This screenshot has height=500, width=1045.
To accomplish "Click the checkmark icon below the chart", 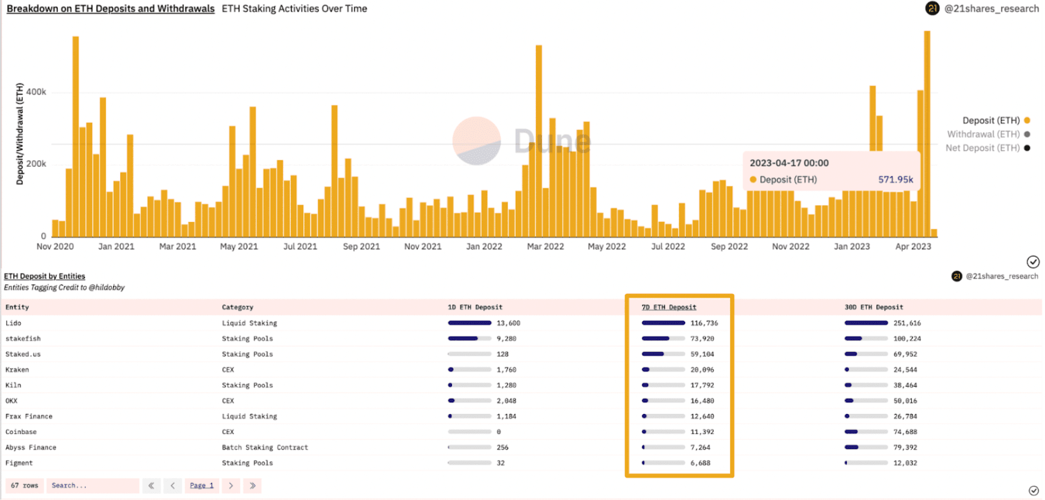I will pos(1033,262).
